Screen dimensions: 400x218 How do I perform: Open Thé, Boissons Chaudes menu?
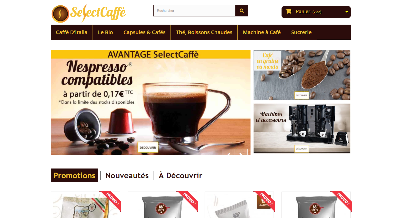click(x=204, y=32)
